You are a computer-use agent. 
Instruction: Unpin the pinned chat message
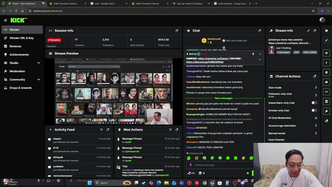click(253, 54)
